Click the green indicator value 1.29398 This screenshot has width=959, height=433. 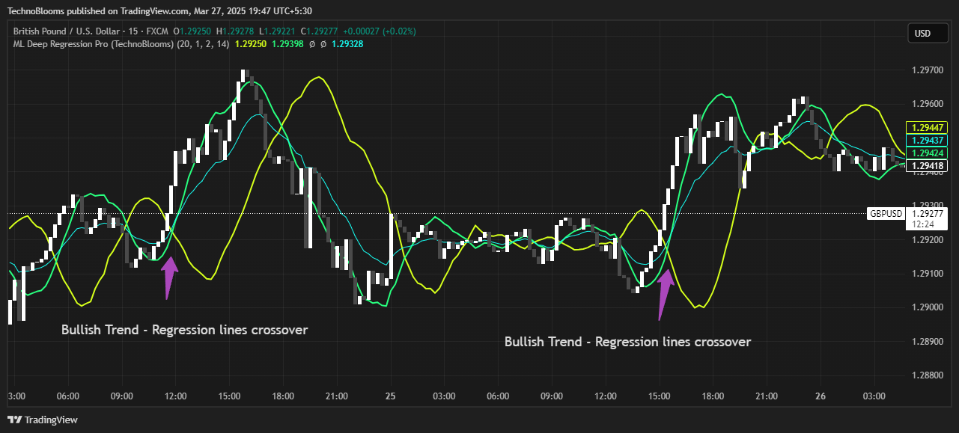pos(287,44)
